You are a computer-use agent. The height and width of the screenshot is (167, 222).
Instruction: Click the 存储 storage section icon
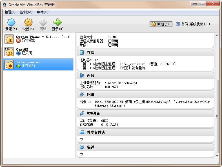(x=82, y=53)
